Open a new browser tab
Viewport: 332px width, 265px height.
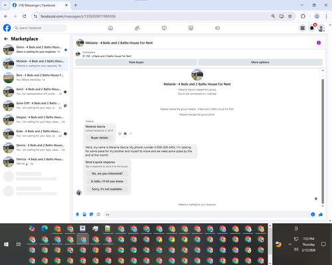coord(76,5)
